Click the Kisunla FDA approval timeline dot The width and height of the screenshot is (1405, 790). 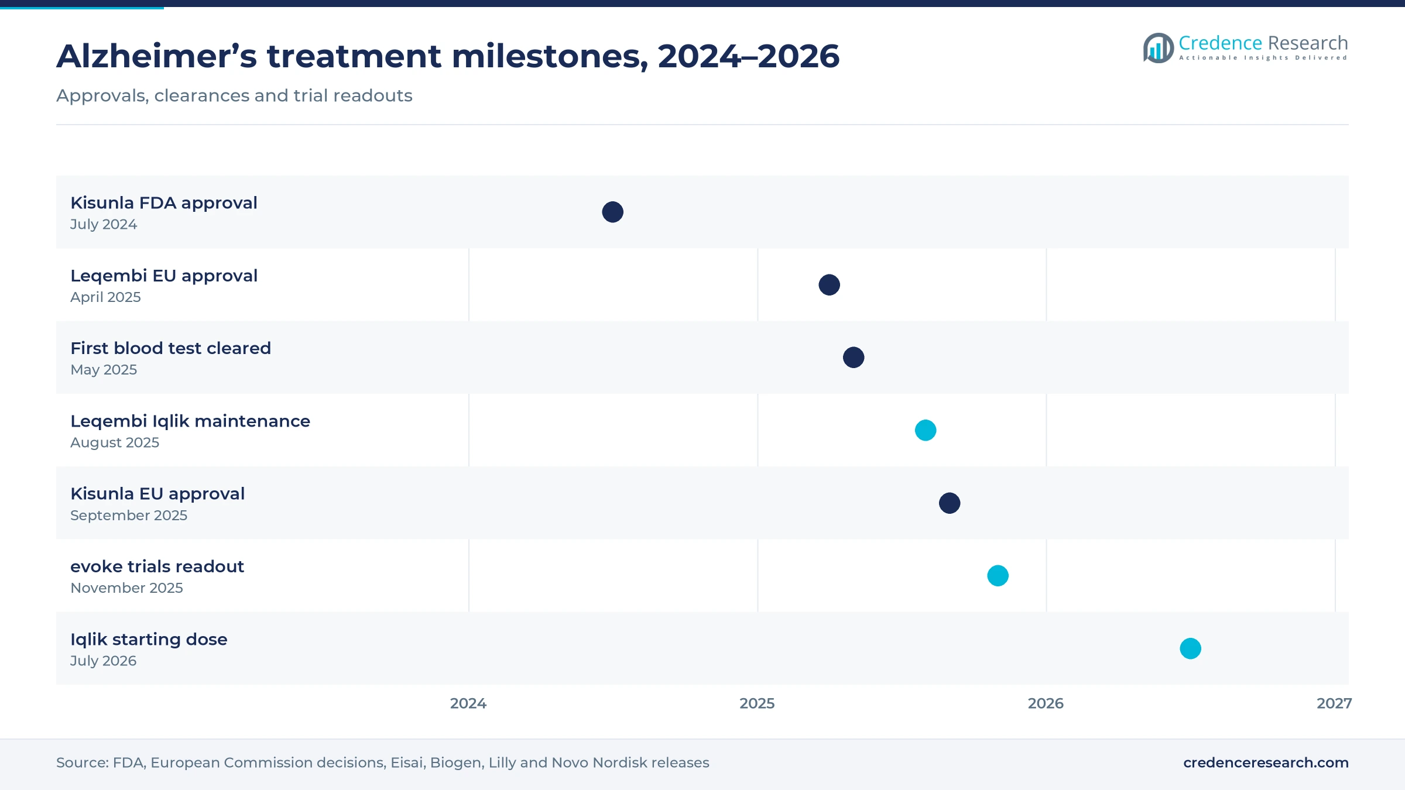613,212
